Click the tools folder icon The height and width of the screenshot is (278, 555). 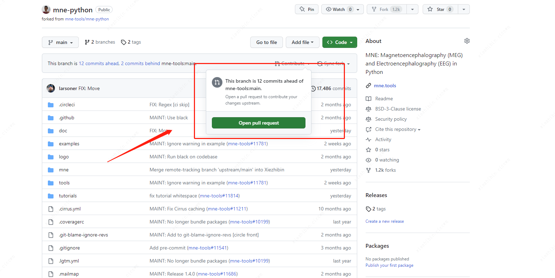(x=51, y=183)
